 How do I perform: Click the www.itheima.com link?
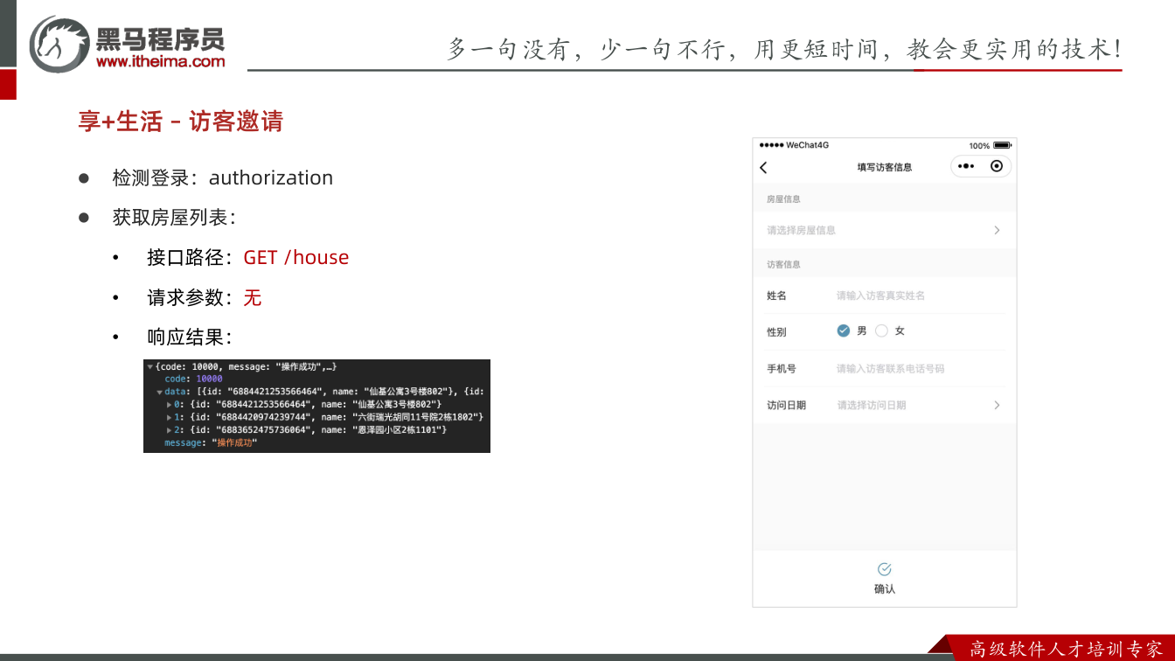(x=160, y=61)
